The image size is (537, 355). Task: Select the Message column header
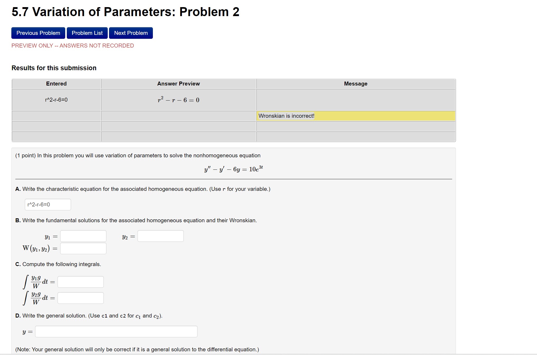pyautogui.click(x=355, y=84)
